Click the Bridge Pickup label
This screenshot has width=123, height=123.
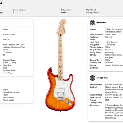pos(96,85)
